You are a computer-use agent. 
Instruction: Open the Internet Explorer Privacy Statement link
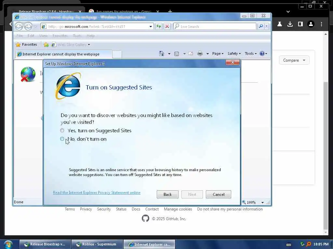97,193
